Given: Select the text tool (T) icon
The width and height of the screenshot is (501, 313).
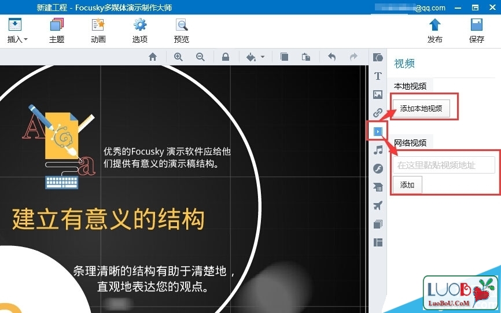Looking at the screenshot, I should click(378, 76).
